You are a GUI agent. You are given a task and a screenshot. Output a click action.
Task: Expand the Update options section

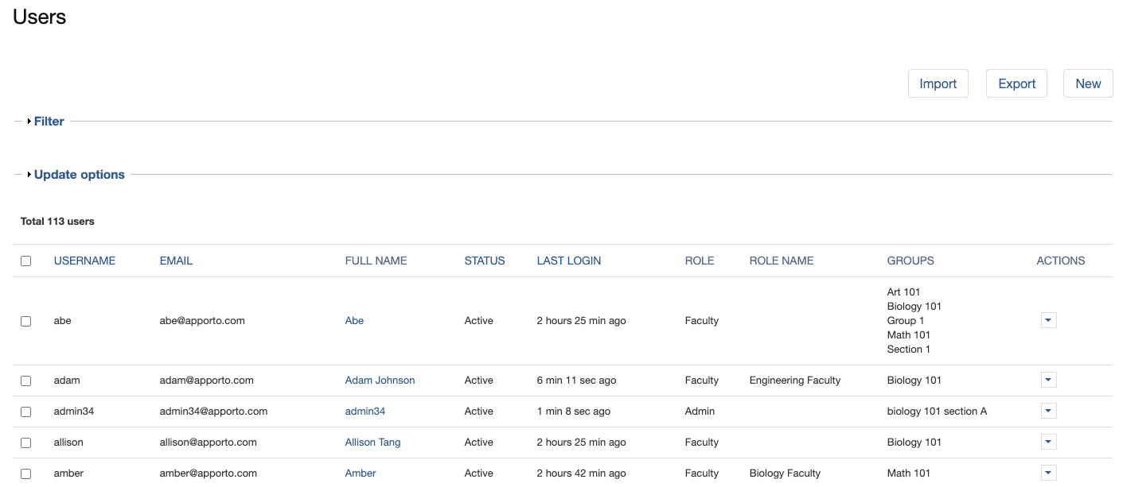(x=79, y=175)
